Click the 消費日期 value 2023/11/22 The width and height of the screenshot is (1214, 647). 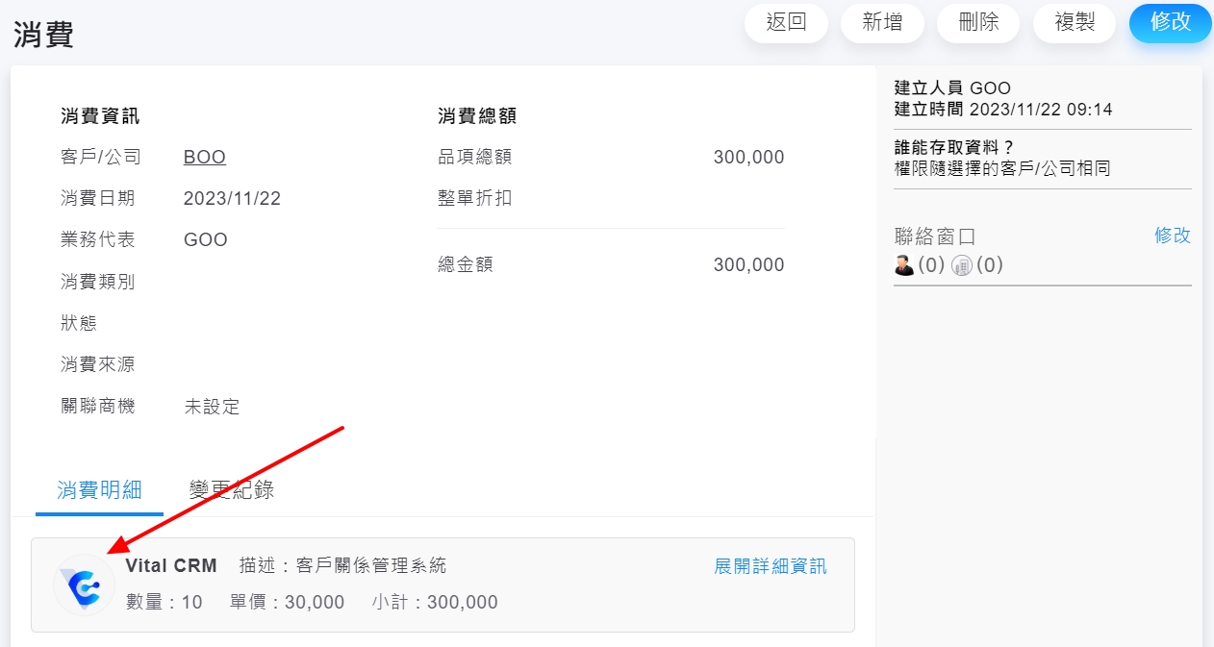(232, 199)
